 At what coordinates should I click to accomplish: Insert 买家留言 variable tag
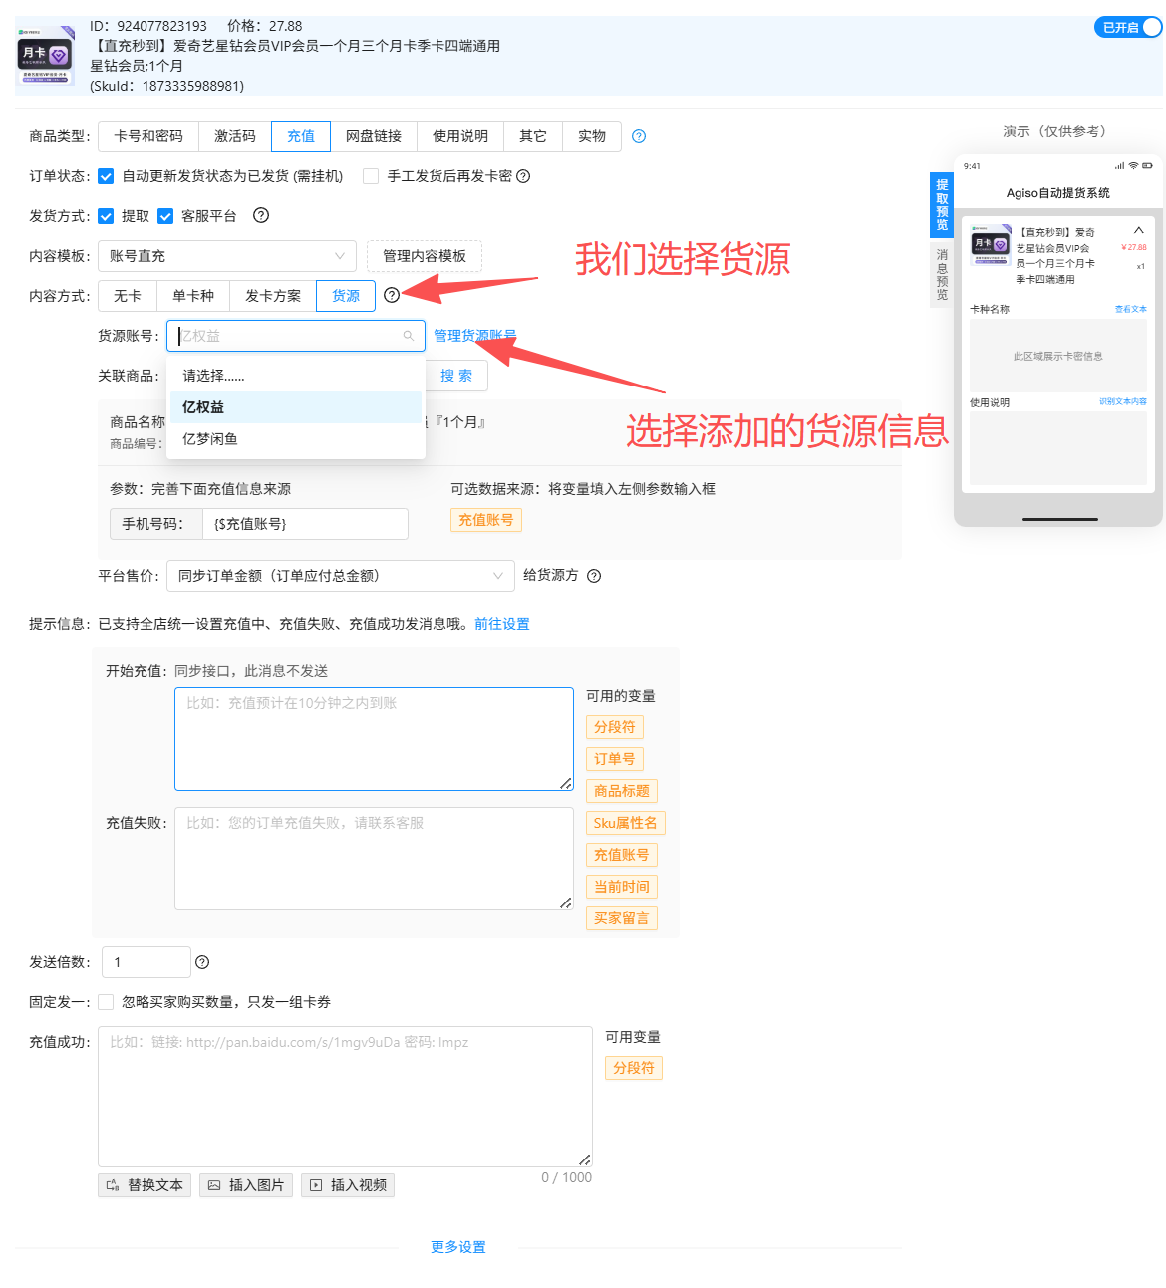[x=622, y=918]
